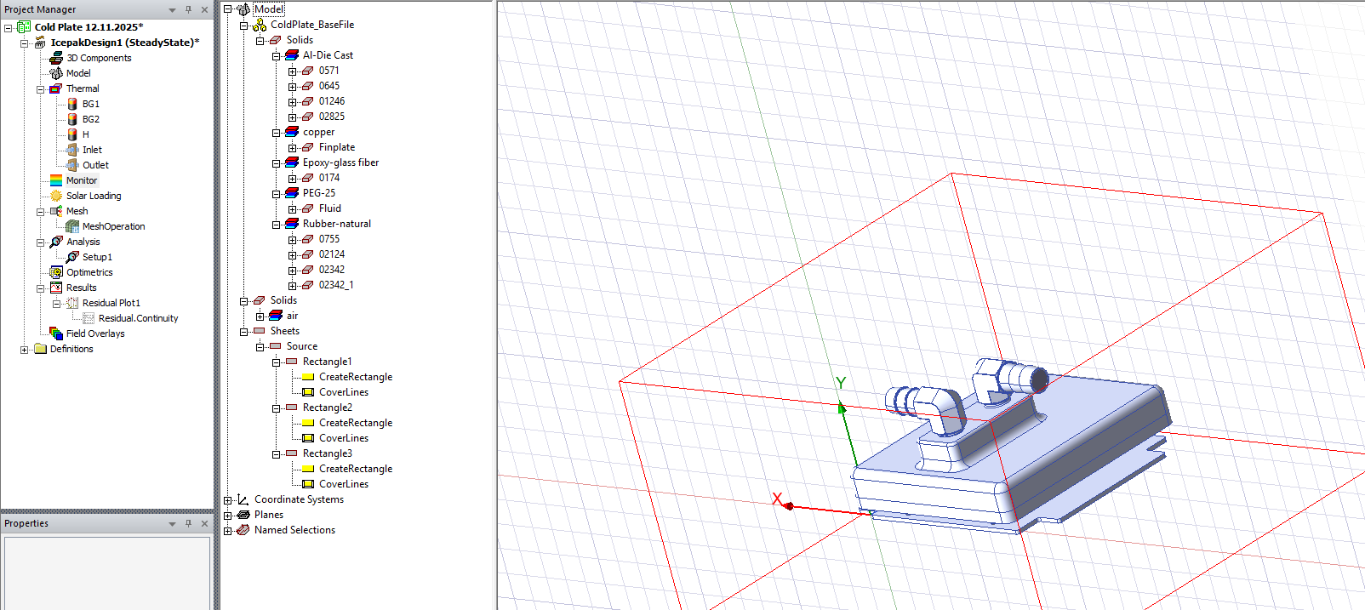The height and width of the screenshot is (610, 1365).
Task: Select the IcepakDesign1 (SteadyState) design
Action: 125,43
